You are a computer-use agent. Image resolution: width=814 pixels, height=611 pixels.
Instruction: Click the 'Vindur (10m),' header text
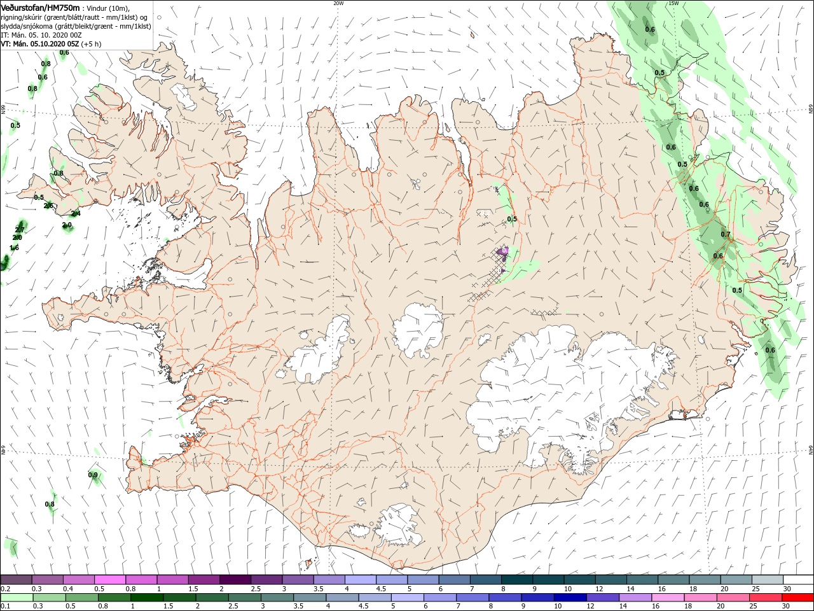[108, 8]
